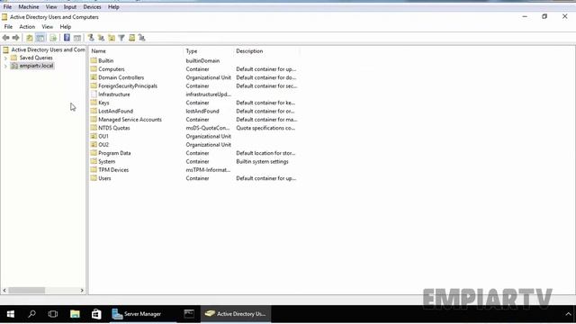Click the Add to group toolbar icon
The width and height of the screenshot is (576, 324).
pos(142,38)
